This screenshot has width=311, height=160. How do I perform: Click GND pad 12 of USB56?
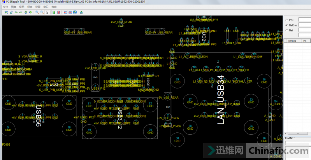pos(69,103)
